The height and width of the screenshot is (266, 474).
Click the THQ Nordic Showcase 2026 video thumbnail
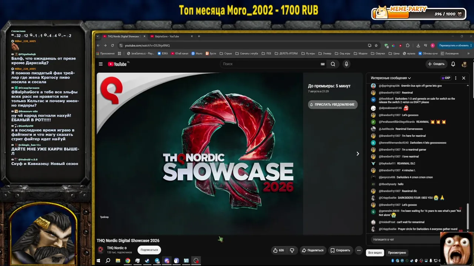click(200, 154)
